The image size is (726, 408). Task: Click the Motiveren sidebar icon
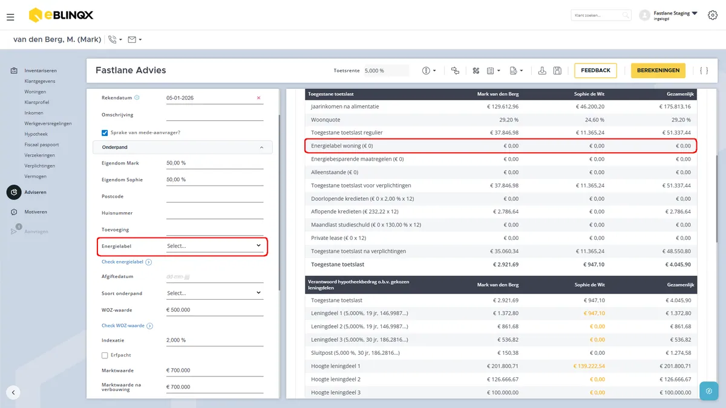14,212
